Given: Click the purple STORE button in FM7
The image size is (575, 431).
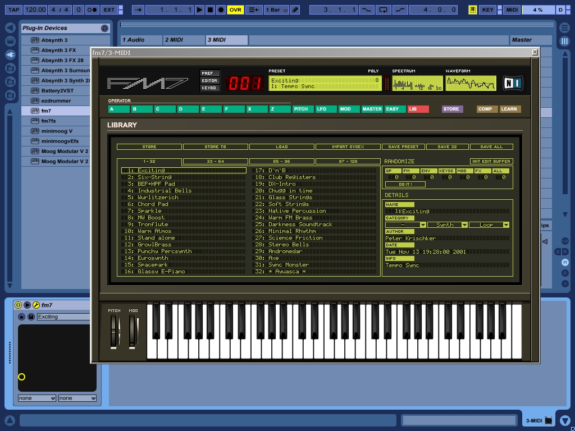Looking at the screenshot, I should pyautogui.click(x=452, y=109).
